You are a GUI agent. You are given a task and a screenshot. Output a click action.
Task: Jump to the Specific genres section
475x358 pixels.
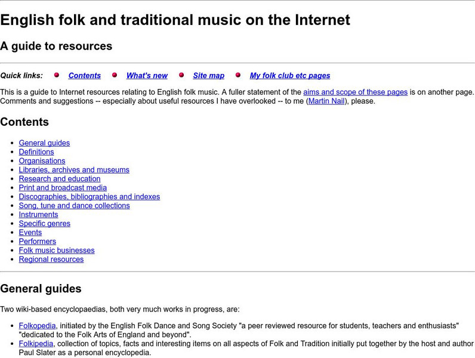click(x=44, y=223)
